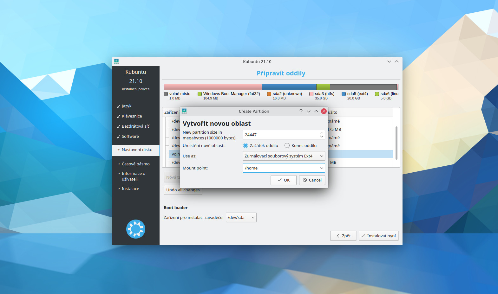This screenshot has width=498, height=294.
Task: Click the Kubuntu gear logo in sidebar
Action: pos(136,229)
